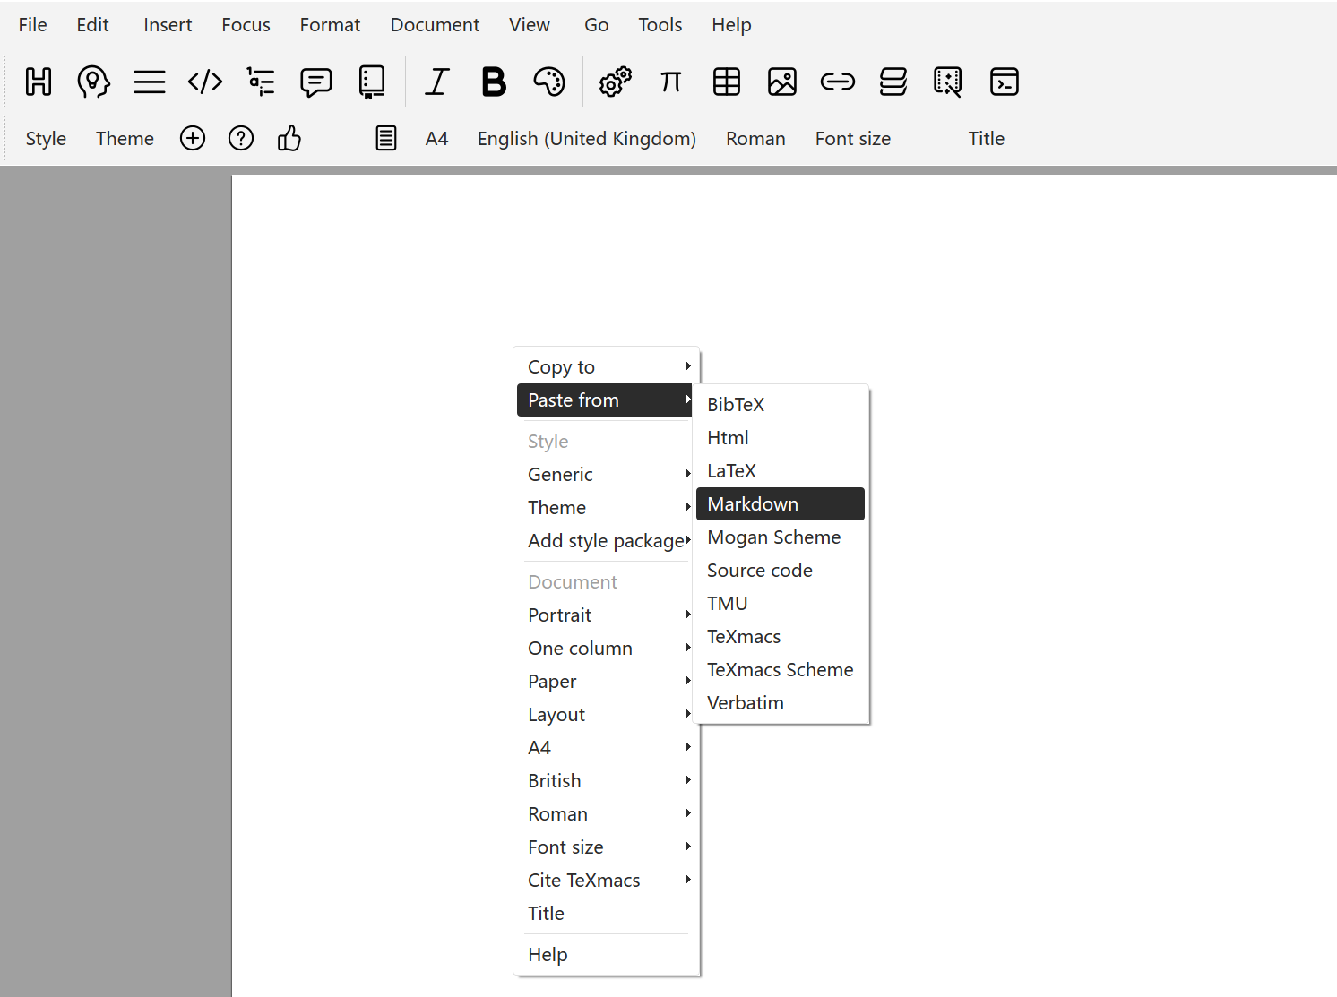
Task: Open the Format menu
Action: [x=331, y=25]
